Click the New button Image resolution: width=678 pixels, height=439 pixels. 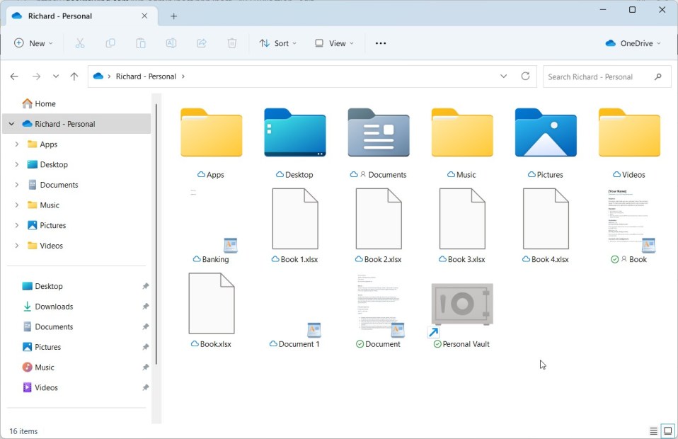[x=33, y=43]
